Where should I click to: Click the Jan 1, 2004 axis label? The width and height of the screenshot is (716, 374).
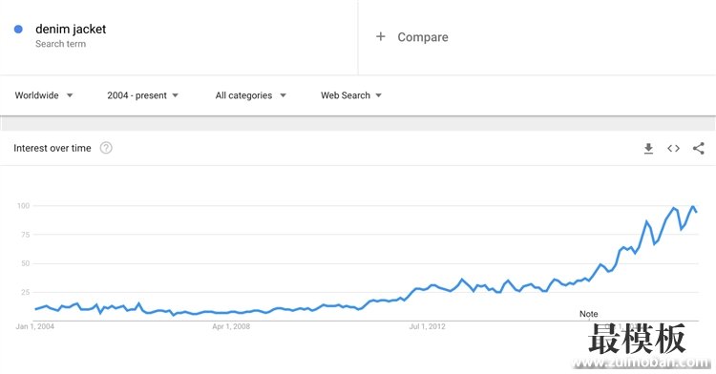tap(34, 326)
